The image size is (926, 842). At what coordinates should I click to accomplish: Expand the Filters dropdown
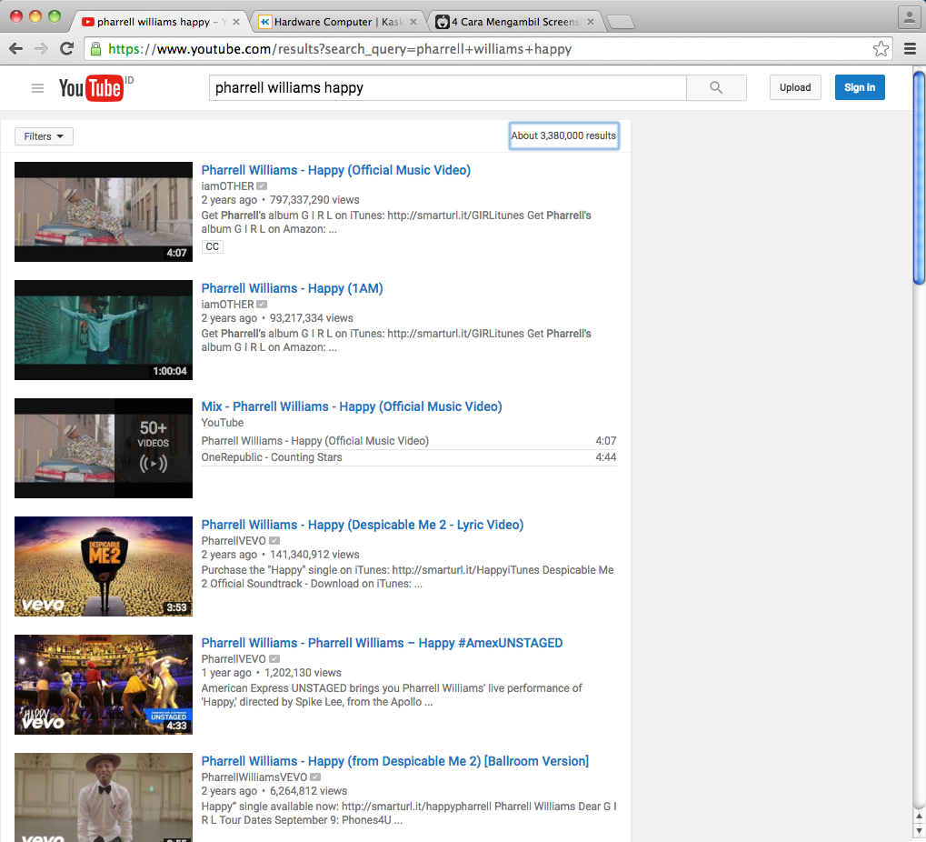click(x=44, y=136)
